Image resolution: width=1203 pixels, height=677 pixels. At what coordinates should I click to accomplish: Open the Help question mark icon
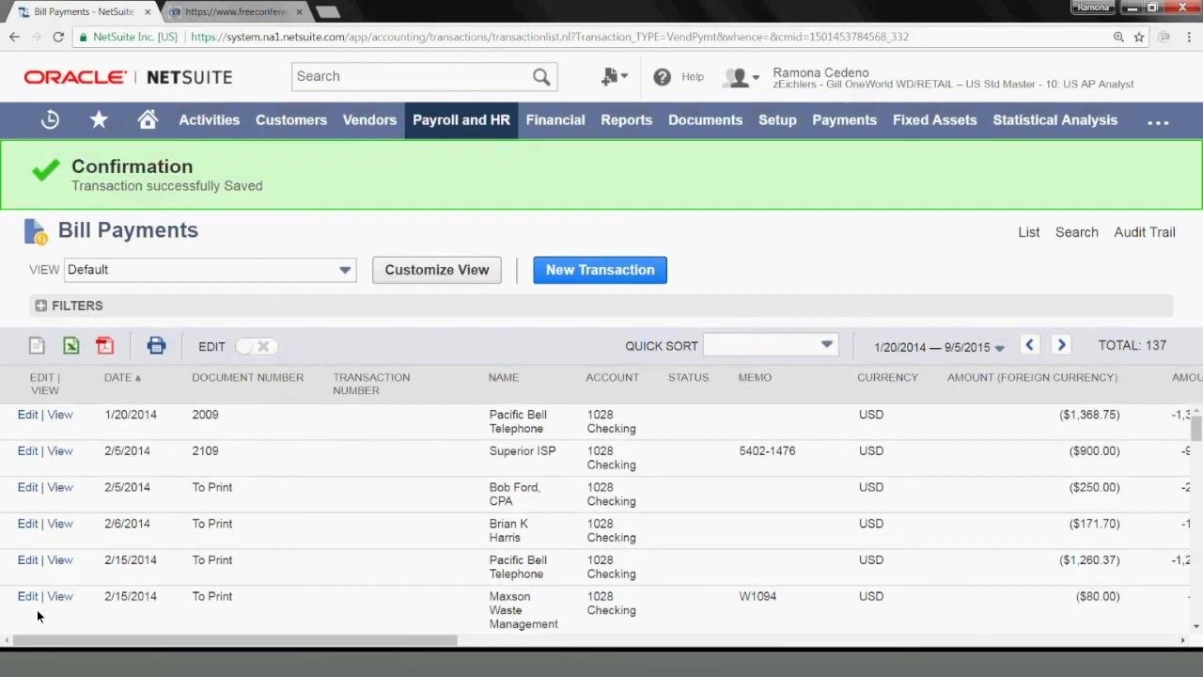pos(663,77)
